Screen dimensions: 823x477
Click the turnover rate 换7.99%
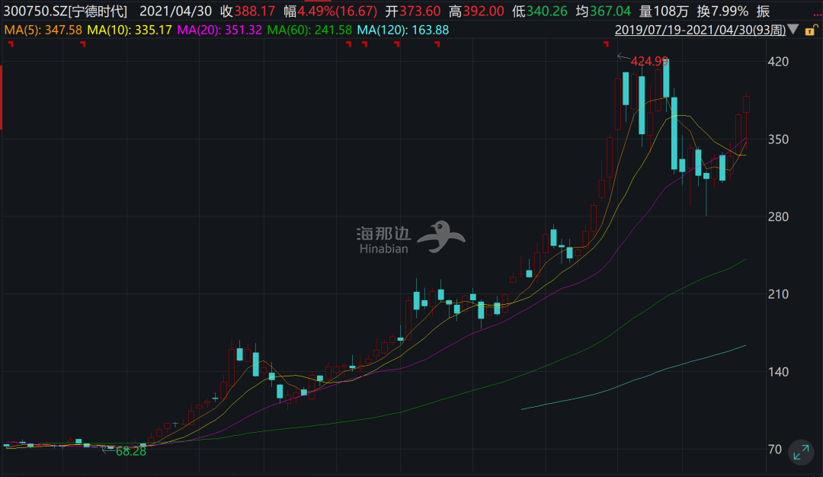(x=722, y=11)
